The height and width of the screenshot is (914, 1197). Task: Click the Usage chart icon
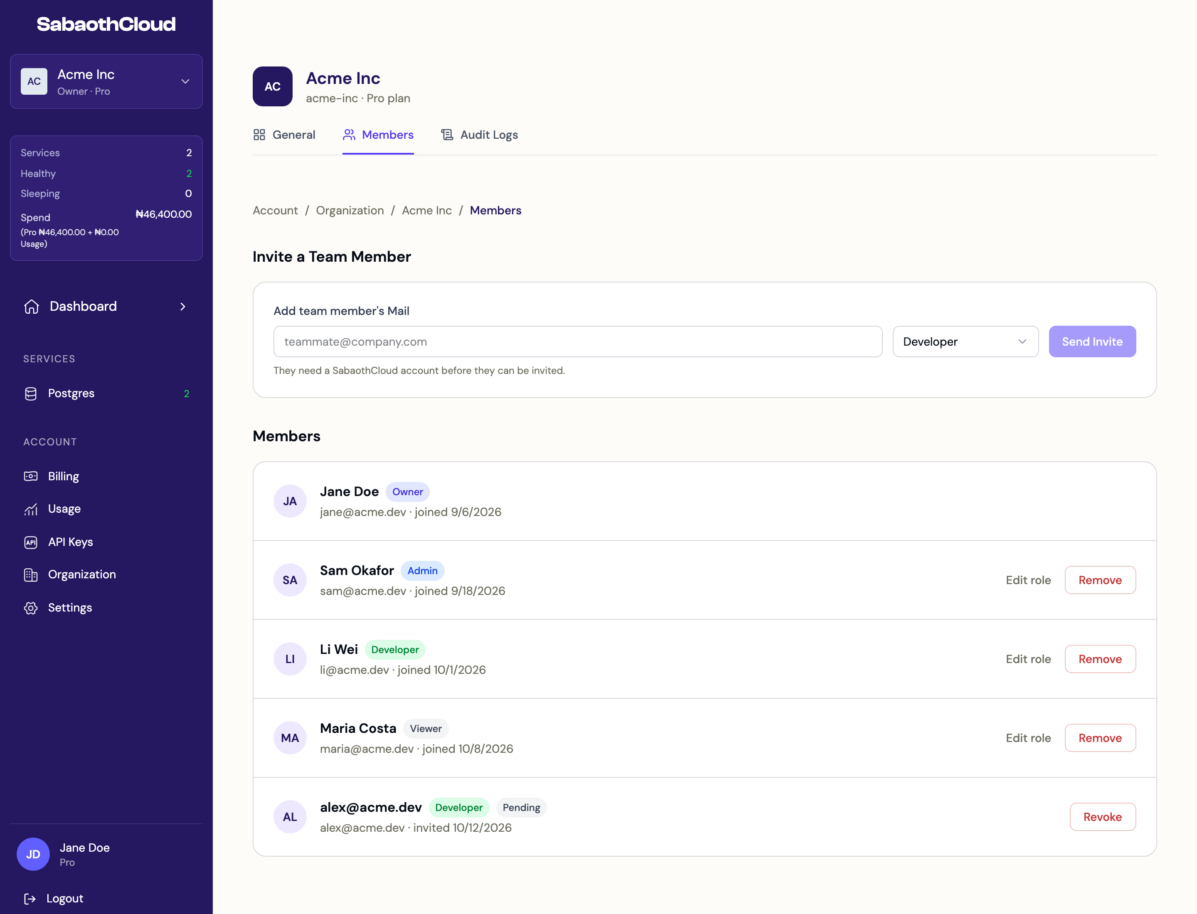[x=31, y=509]
